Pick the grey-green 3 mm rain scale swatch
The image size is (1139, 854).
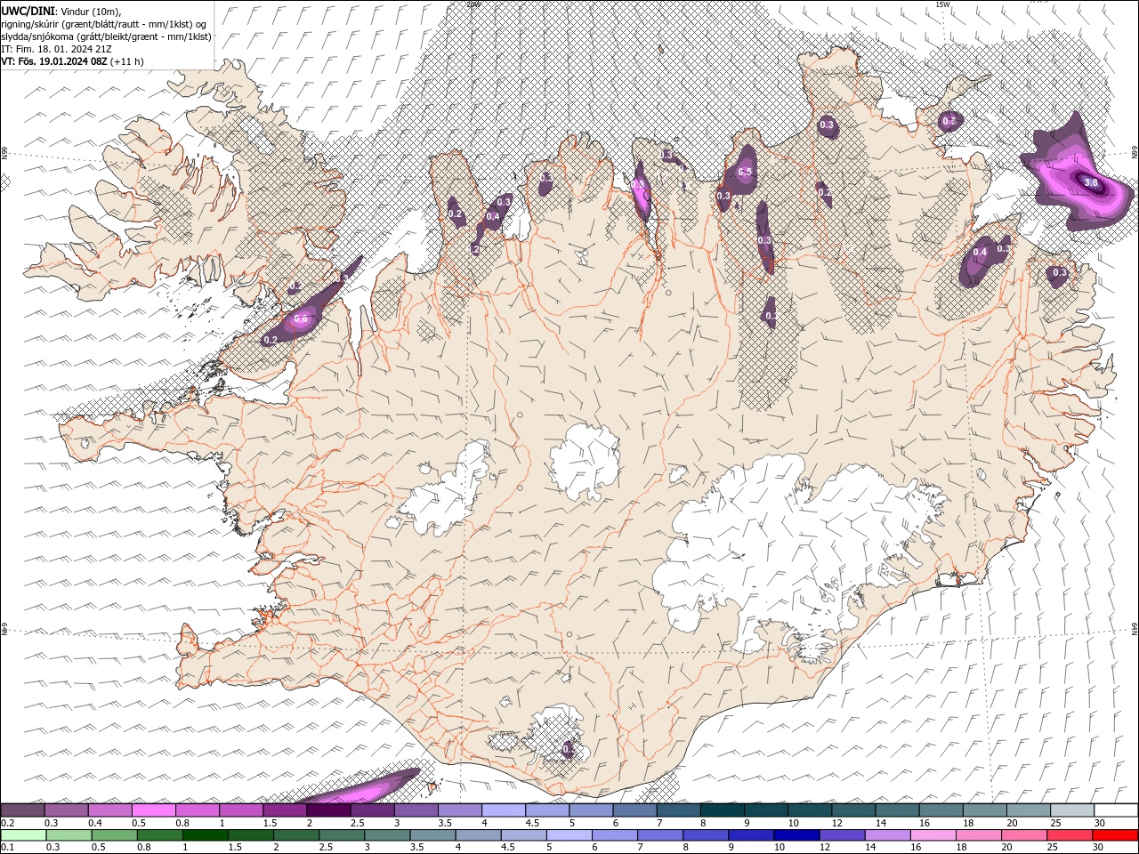point(387,835)
